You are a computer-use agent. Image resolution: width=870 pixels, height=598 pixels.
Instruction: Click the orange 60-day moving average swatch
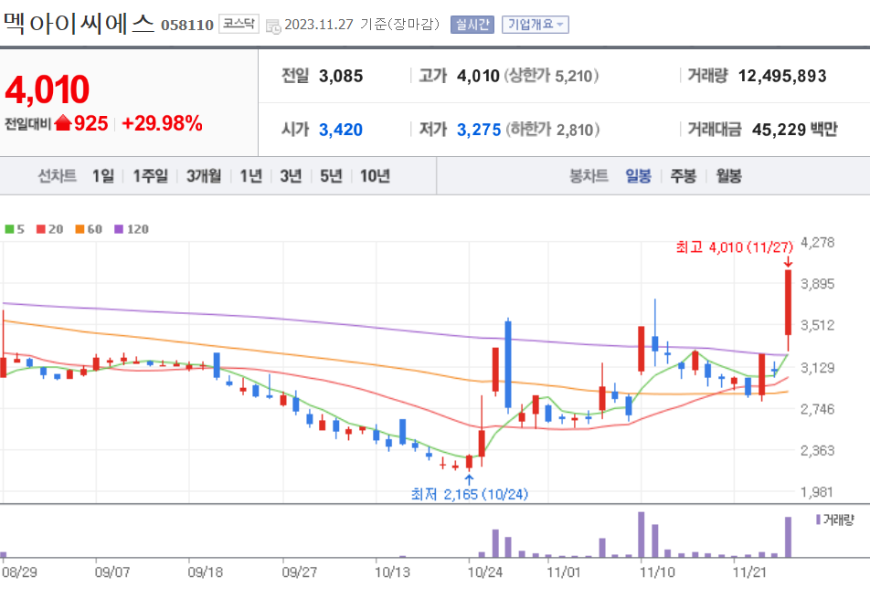pos(80,229)
